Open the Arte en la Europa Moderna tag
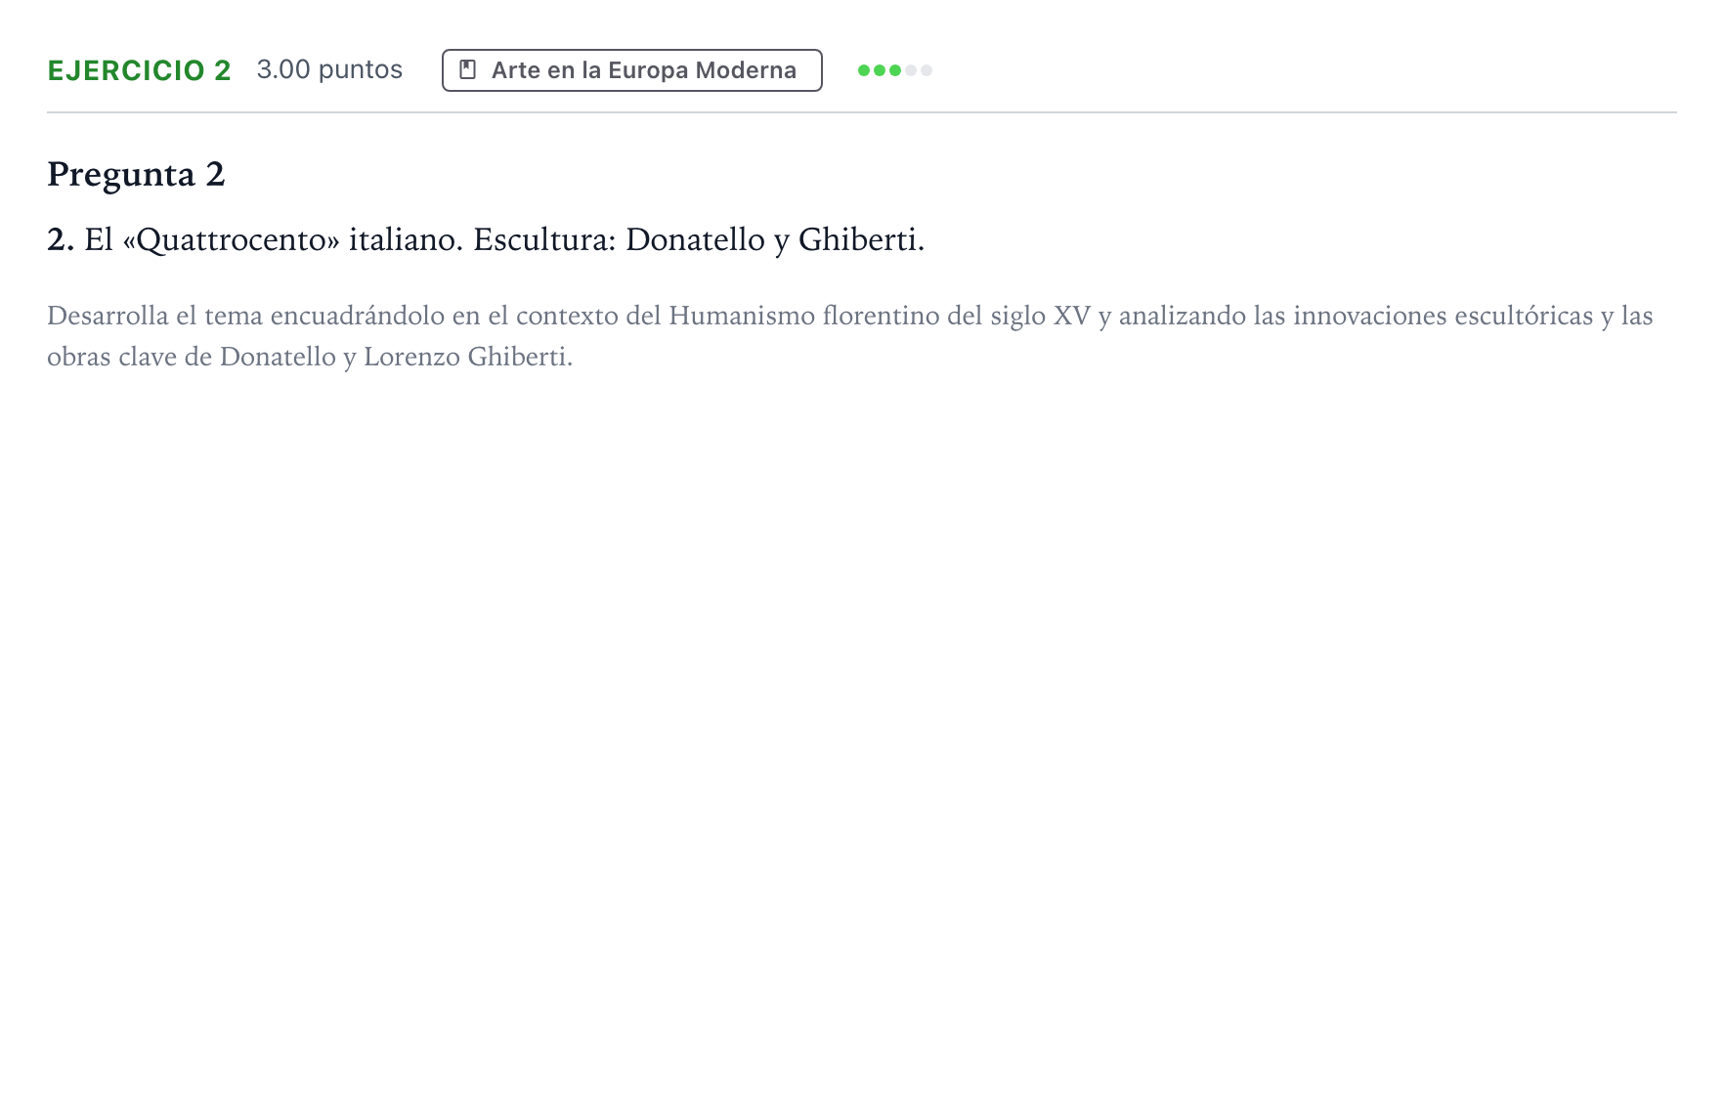Screen dimensions: 1724x1106 632,70
